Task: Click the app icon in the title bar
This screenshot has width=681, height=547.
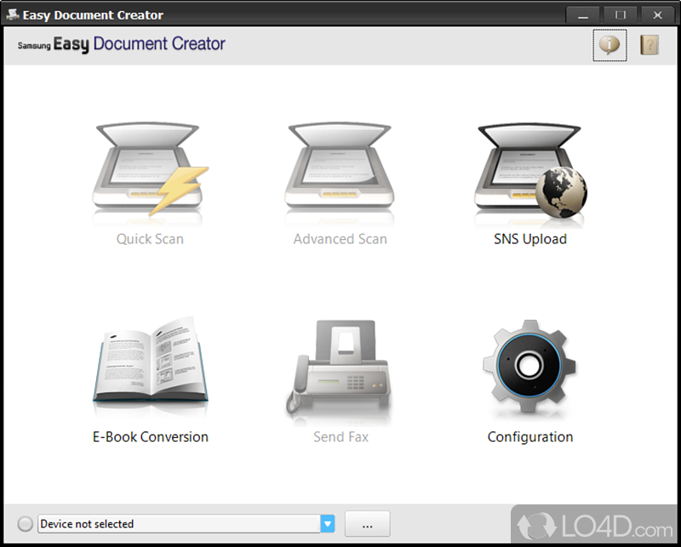Action: coord(12,14)
